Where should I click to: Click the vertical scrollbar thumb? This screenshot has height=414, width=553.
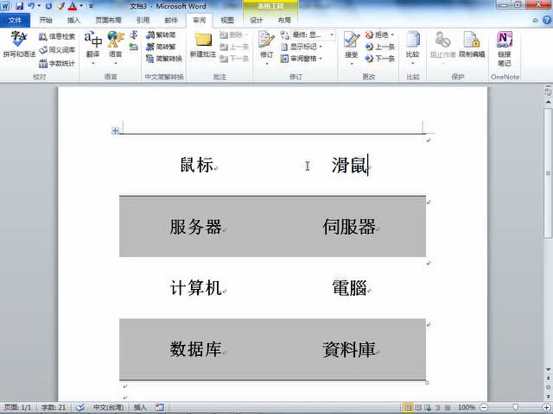(x=548, y=172)
